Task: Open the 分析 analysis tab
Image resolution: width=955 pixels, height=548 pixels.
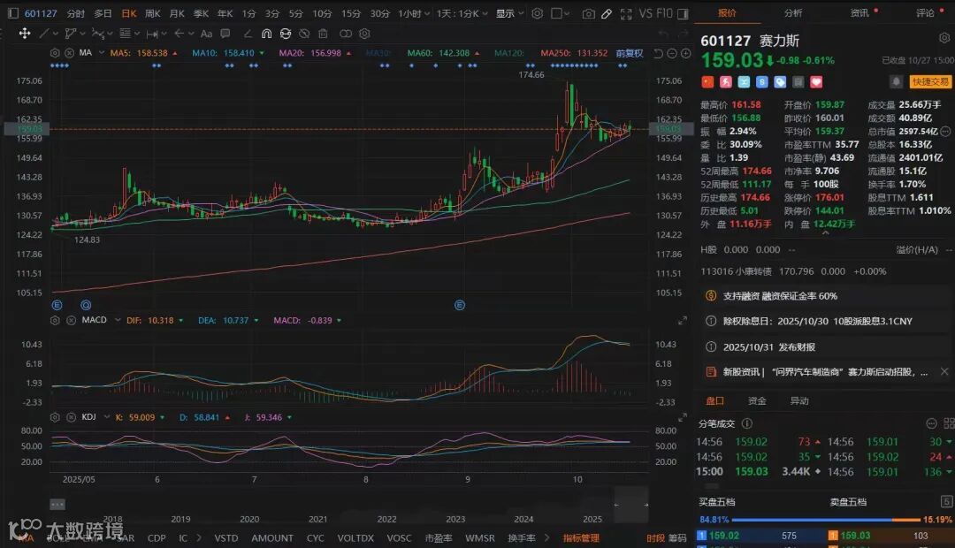Action: tap(793, 12)
